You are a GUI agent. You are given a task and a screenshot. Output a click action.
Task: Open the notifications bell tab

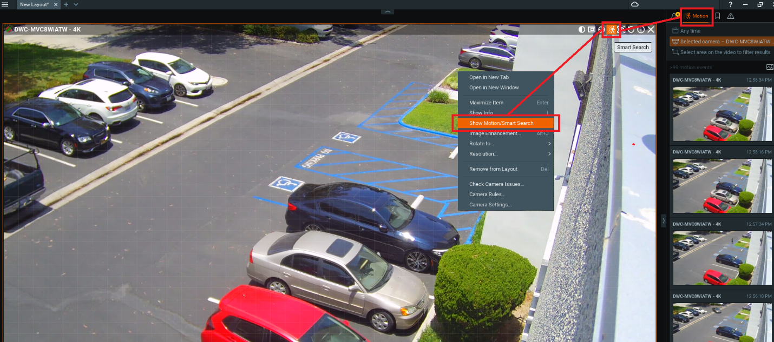point(674,16)
